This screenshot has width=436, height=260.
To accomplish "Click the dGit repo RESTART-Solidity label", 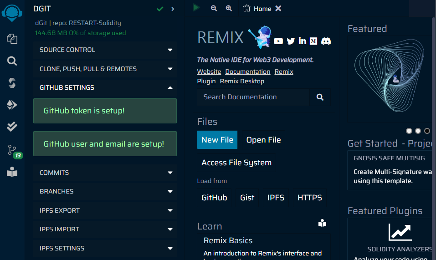I will coord(78,23).
